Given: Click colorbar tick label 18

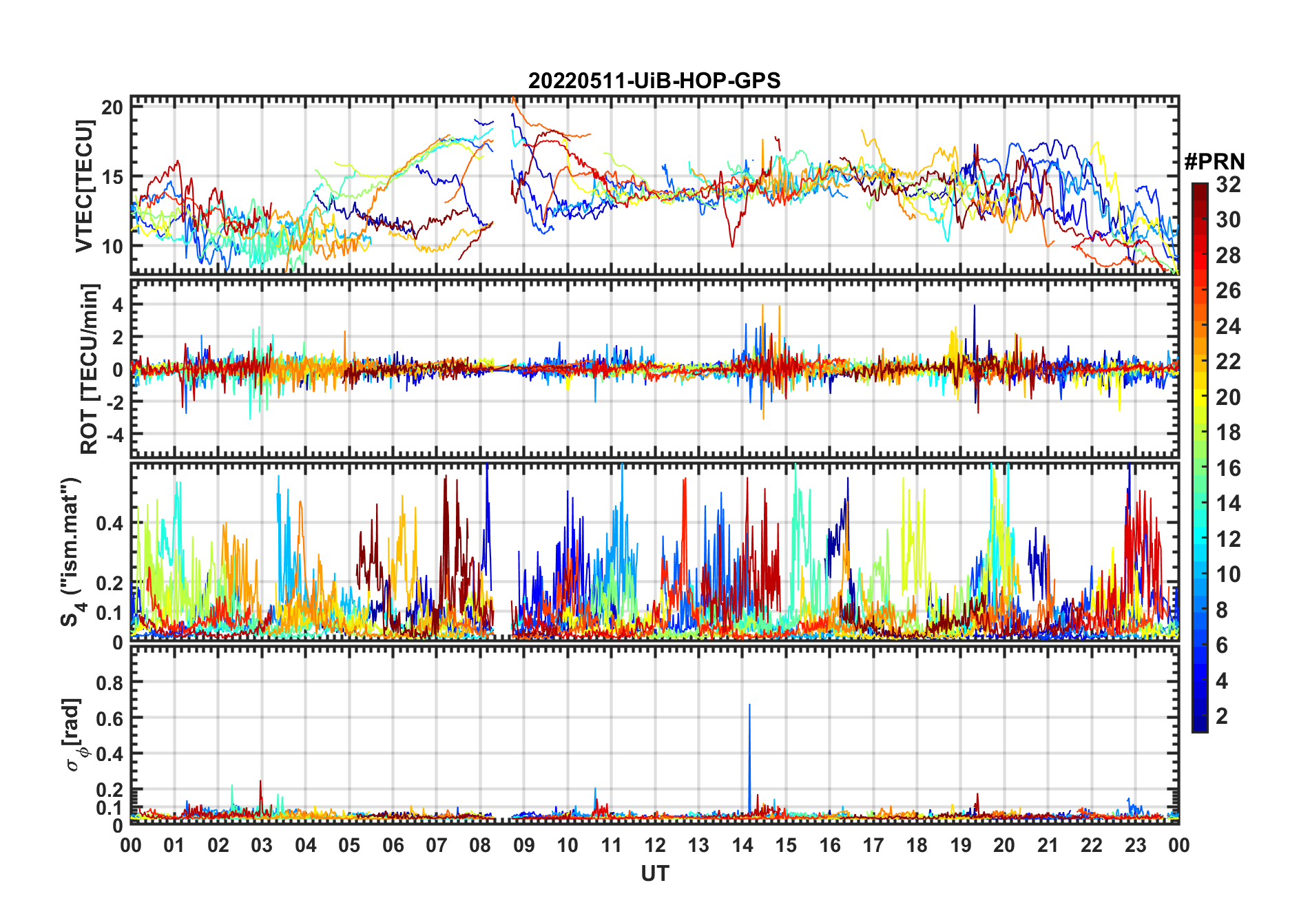Looking at the screenshot, I should (x=1228, y=433).
